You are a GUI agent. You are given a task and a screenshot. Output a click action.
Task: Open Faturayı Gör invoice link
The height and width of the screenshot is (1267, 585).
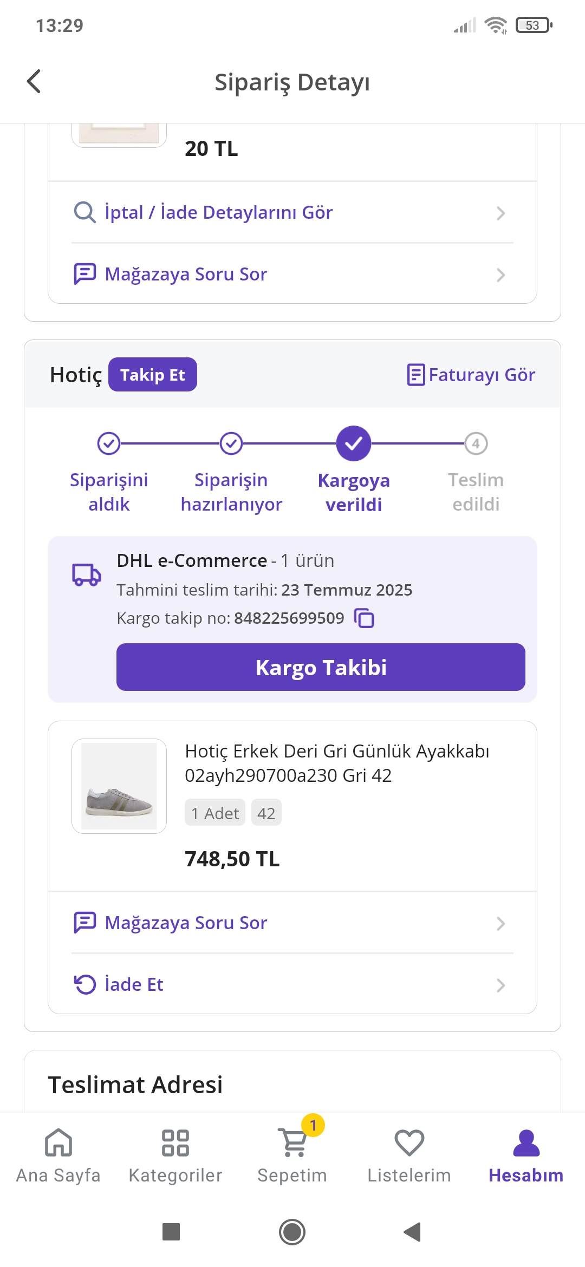pyautogui.click(x=471, y=375)
